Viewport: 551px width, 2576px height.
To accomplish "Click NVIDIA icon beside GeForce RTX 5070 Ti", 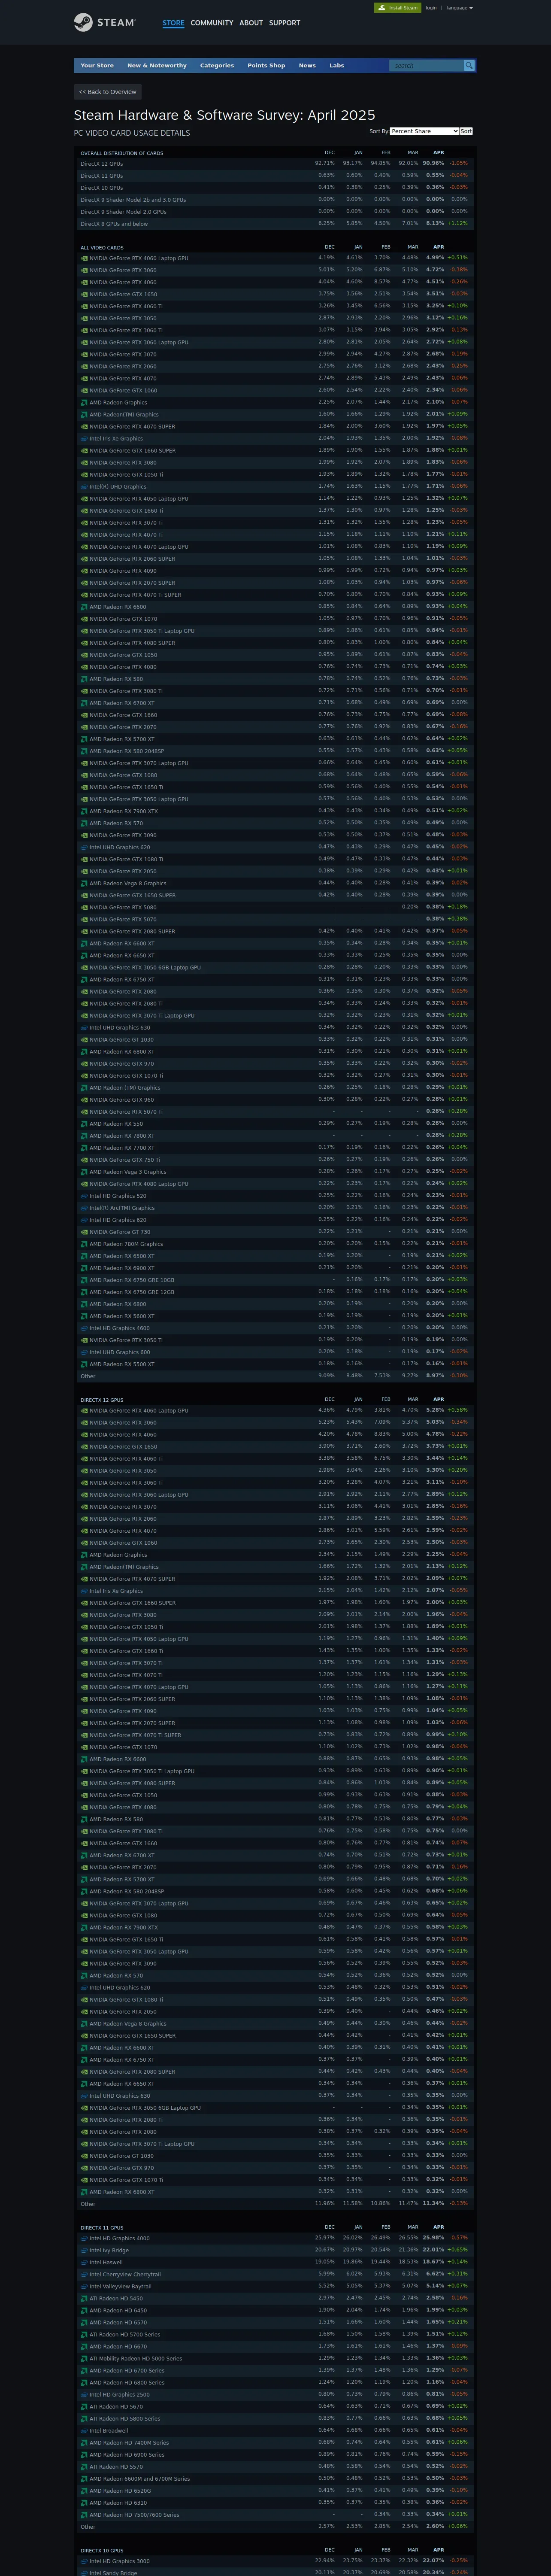I will point(84,1112).
